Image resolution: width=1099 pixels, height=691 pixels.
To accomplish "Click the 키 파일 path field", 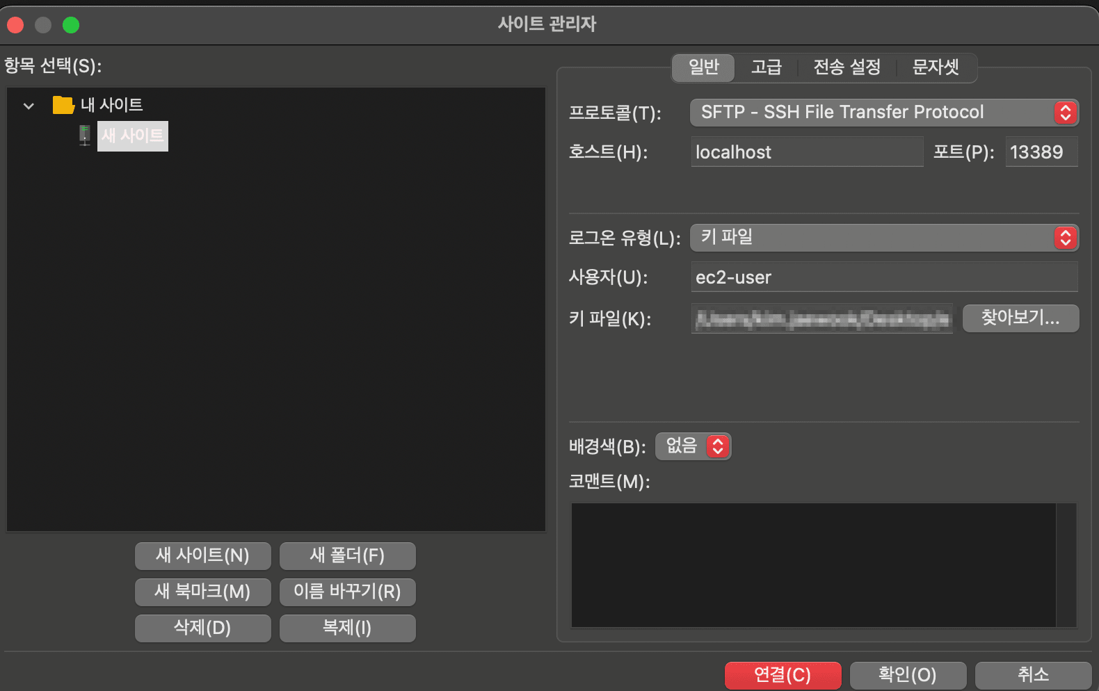I will (x=821, y=318).
